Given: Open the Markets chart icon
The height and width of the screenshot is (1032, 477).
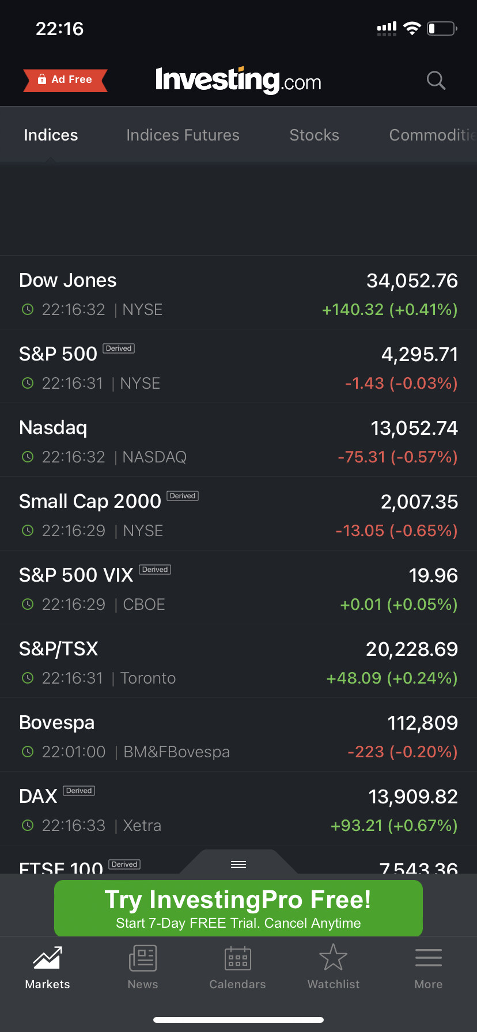Looking at the screenshot, I should tap(47, 958).
